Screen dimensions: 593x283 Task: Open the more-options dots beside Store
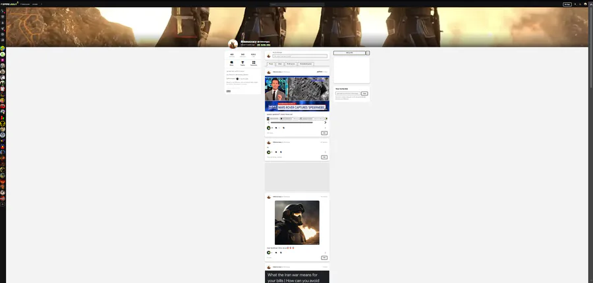(x=42, y=4)
